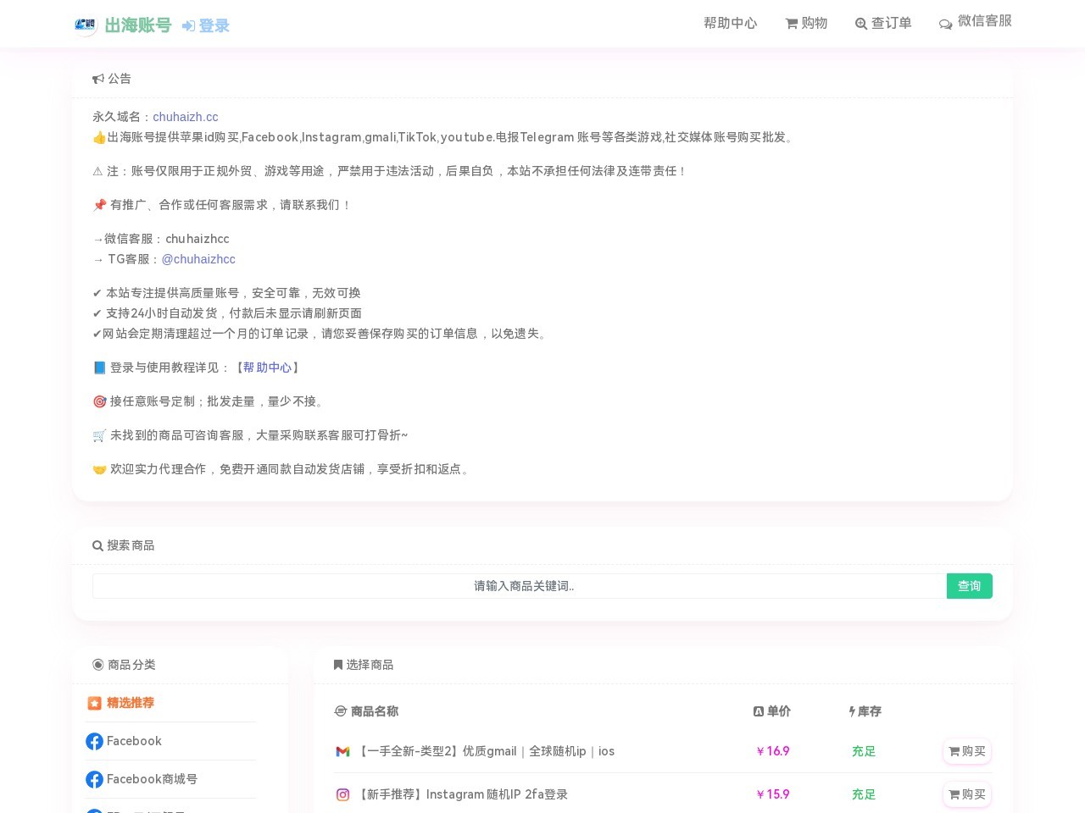Follow the chuhaizh.cc domain link
Image resolution: width=1085 pixels, height=813 pixels.
click(x=186, y=117)
